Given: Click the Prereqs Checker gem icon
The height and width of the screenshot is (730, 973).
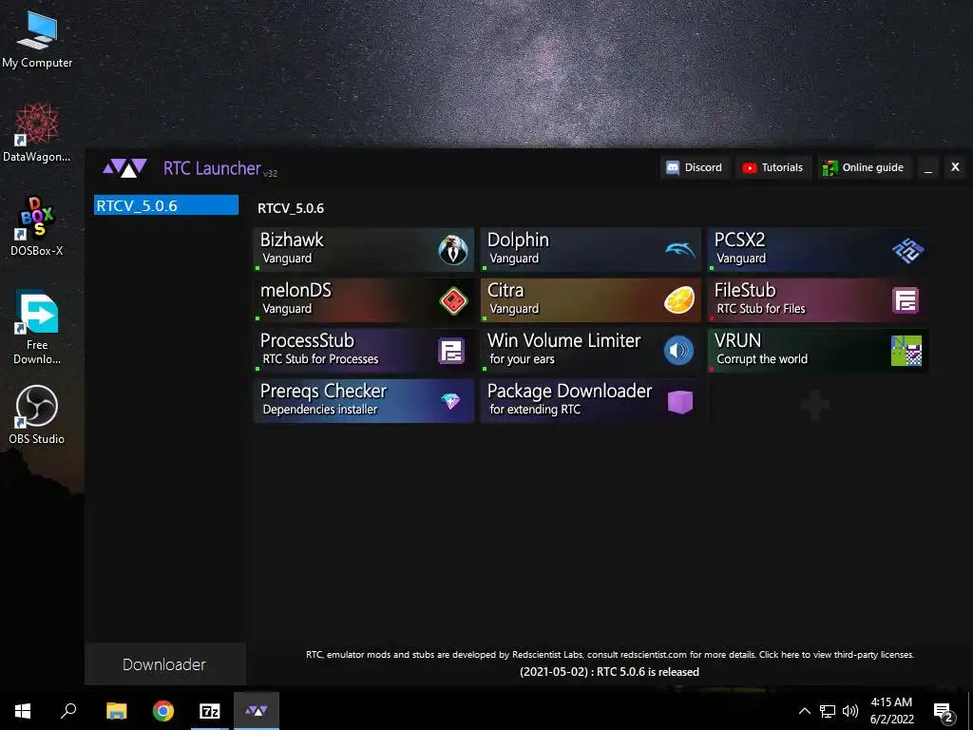Looking at the screenshot, I should (x=450, y=401).
